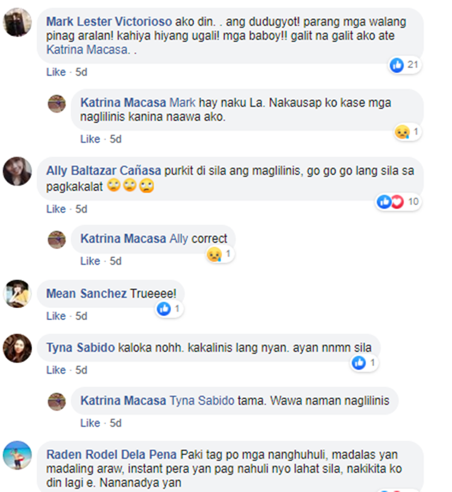The image size is (452, 492).
Task: Open Ally Baltazar Cañasa's profile picture
Action: [17, 171]
